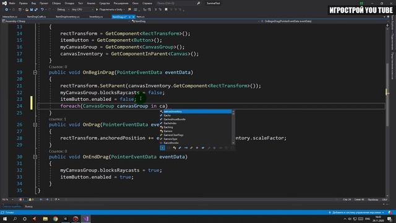Open the Расширения menu
Viewport: 396px width, 223px height.
point(121,3)
